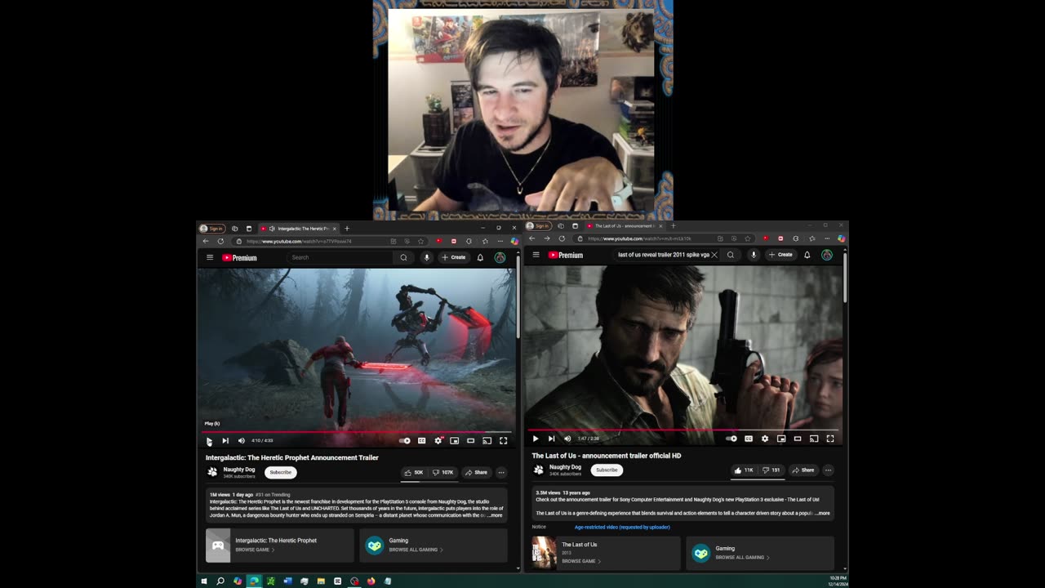View notifications bell in Intergalactic window

(x=480, y=257)
